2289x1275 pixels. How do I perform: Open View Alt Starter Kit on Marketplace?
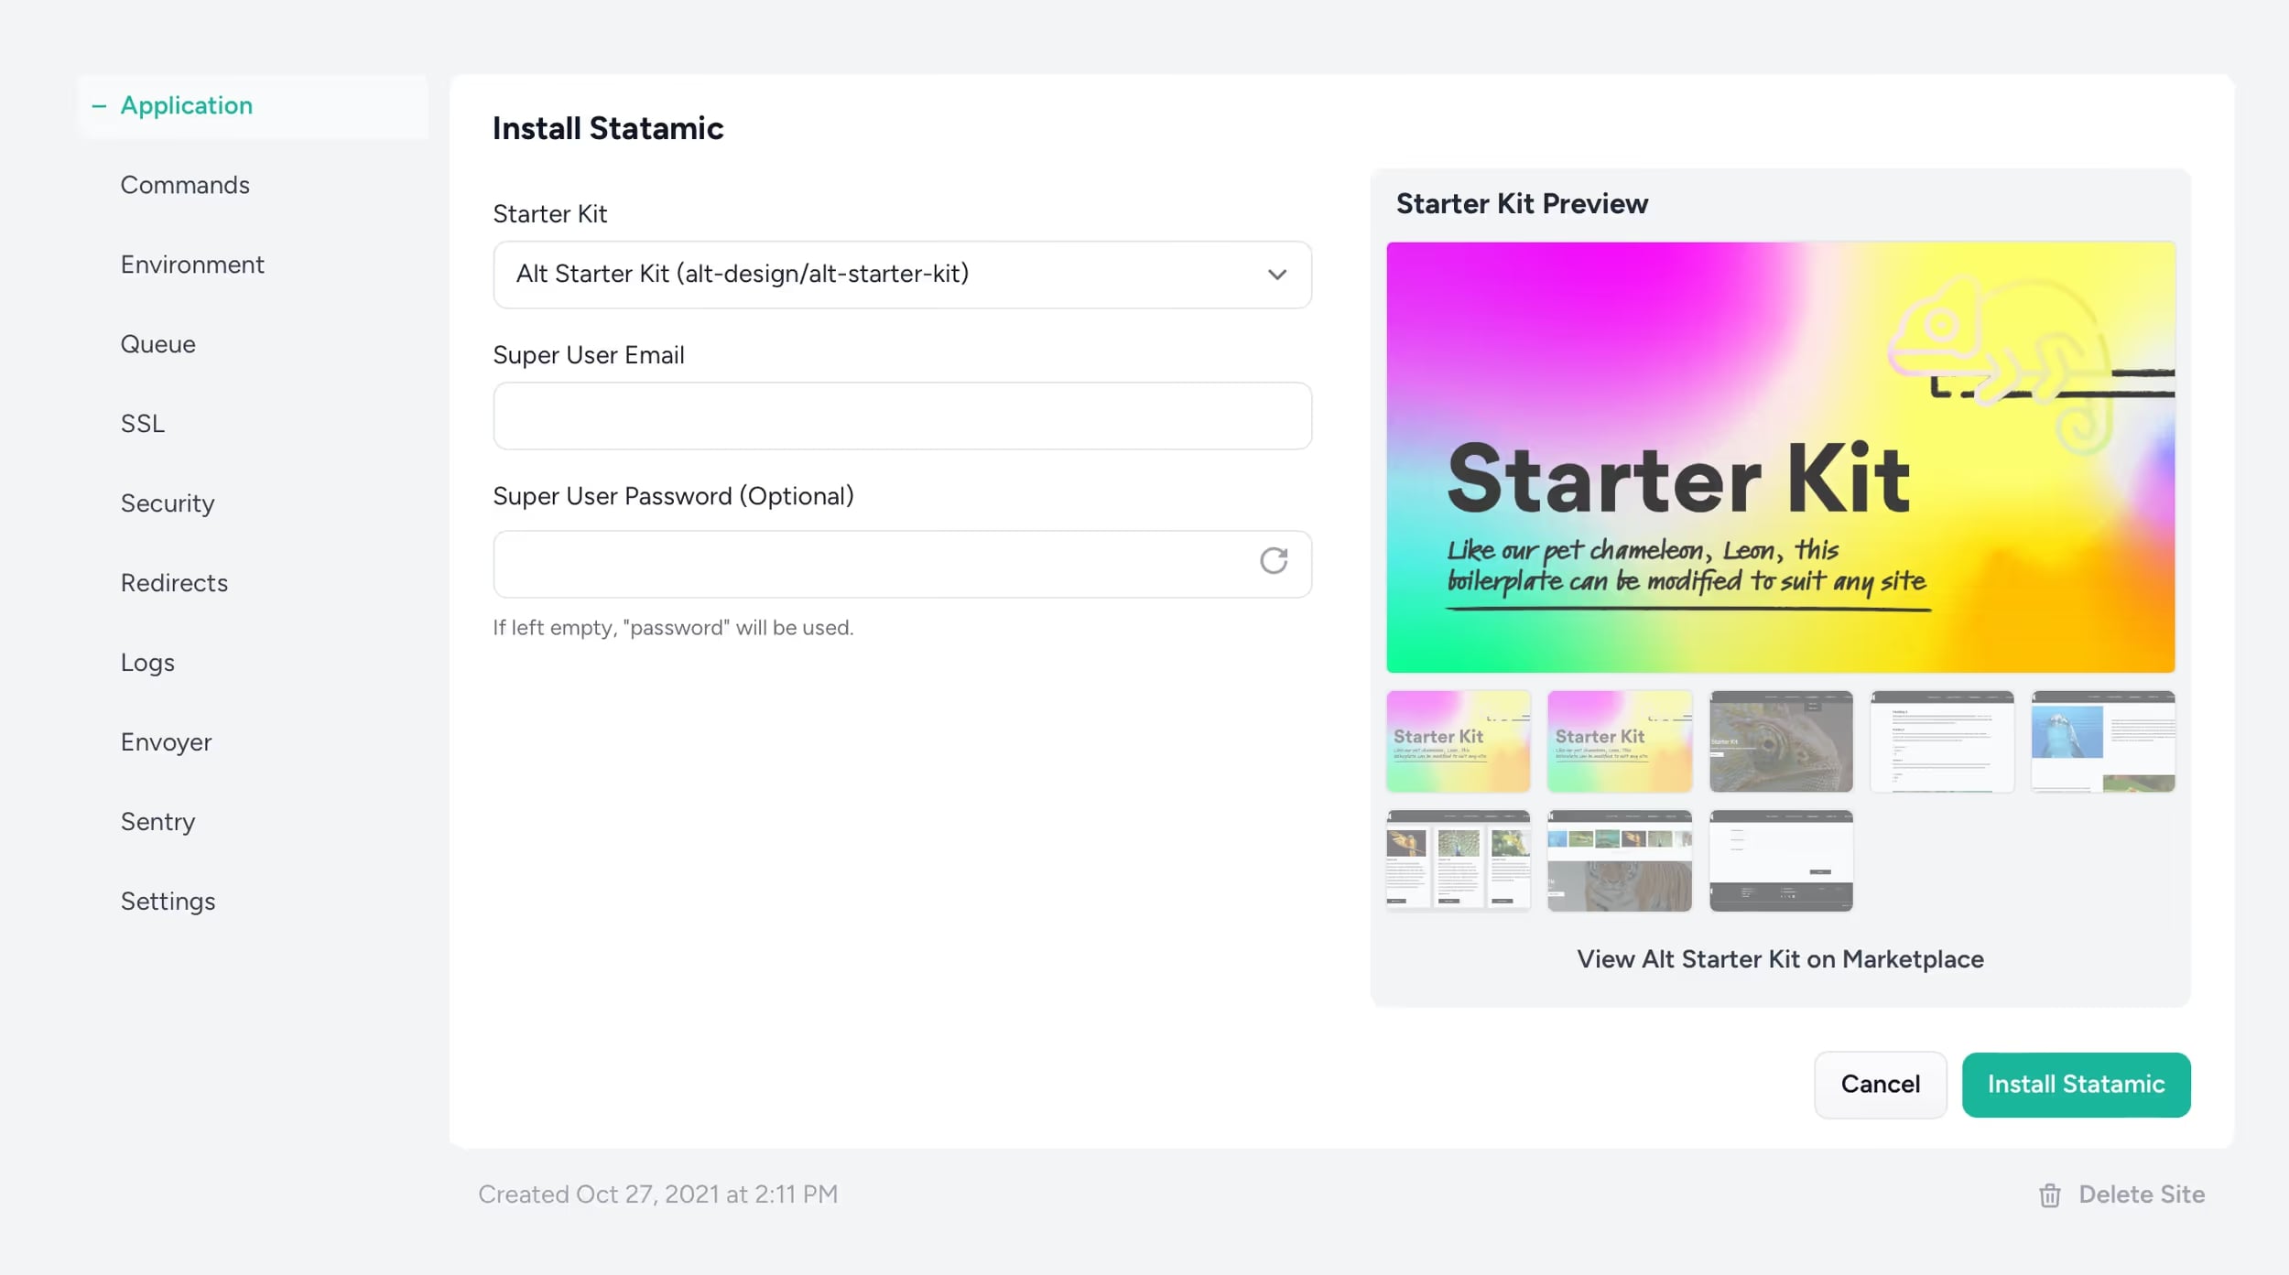click(x=1780, y=959)
